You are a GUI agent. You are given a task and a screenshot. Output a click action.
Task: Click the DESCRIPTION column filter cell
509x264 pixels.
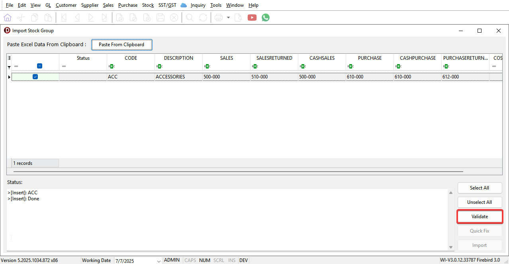tap(178, 66)
